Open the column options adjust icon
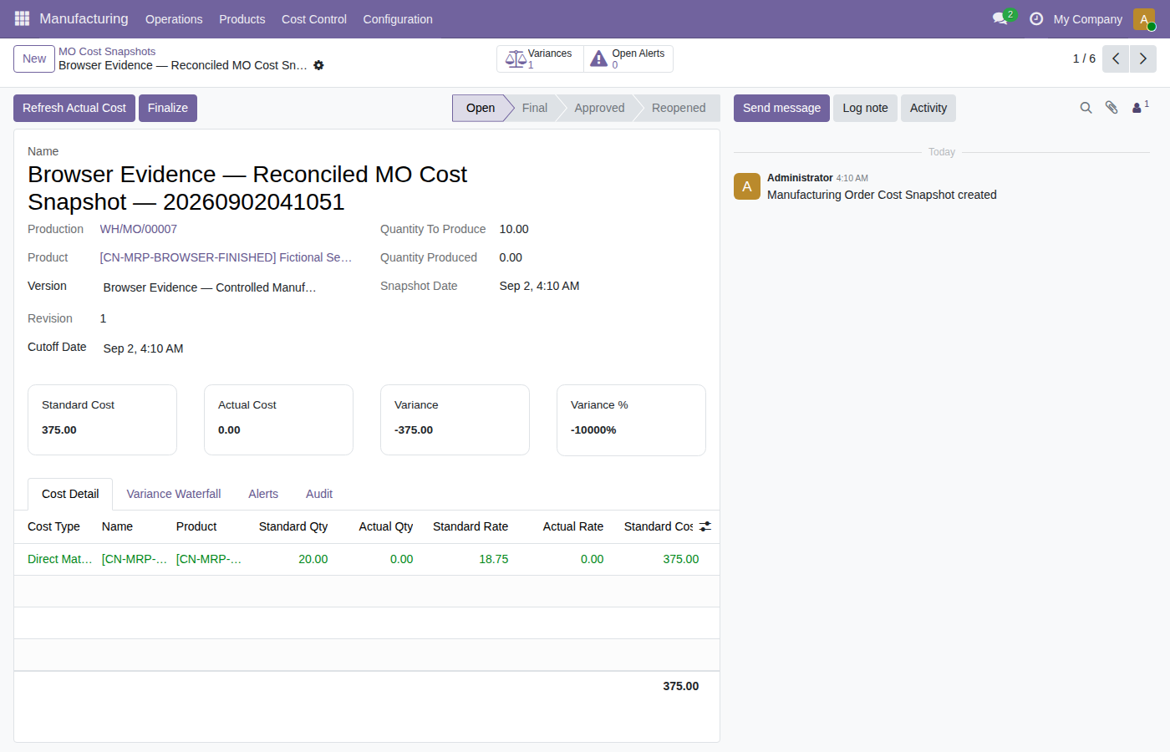 [705, 526]
